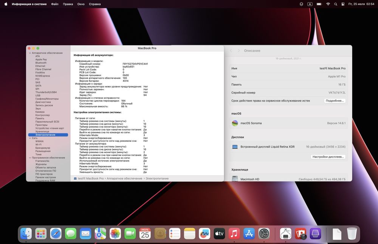Click test MacBook Pro in the path bar
378x244 pixels.
point(91,178)
